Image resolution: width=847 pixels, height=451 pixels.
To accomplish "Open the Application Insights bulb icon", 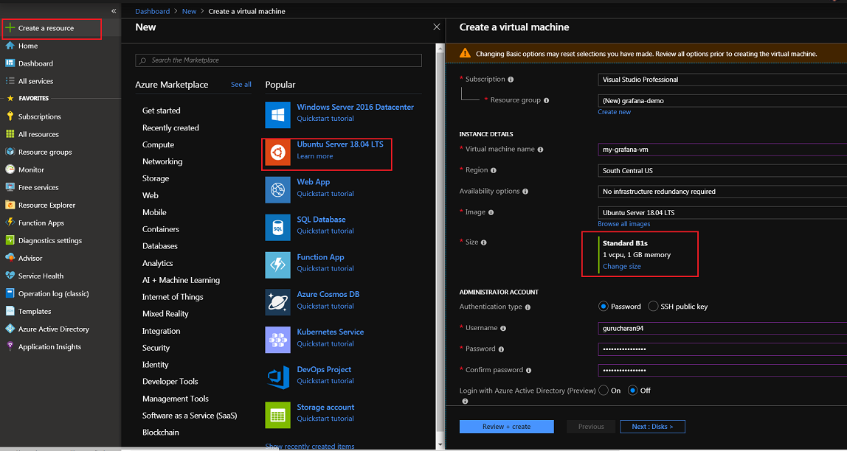I will click(10, 347).
